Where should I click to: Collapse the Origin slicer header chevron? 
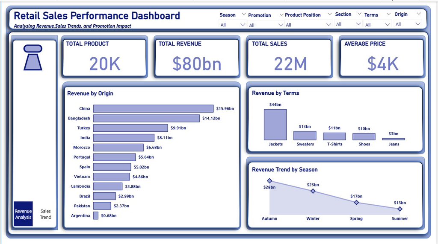(418, 14)
